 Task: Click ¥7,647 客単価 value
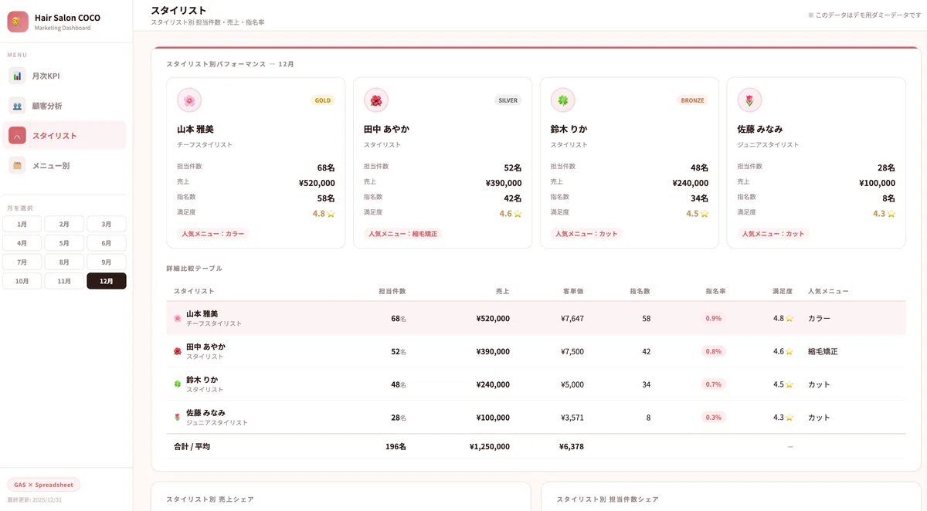572,318
